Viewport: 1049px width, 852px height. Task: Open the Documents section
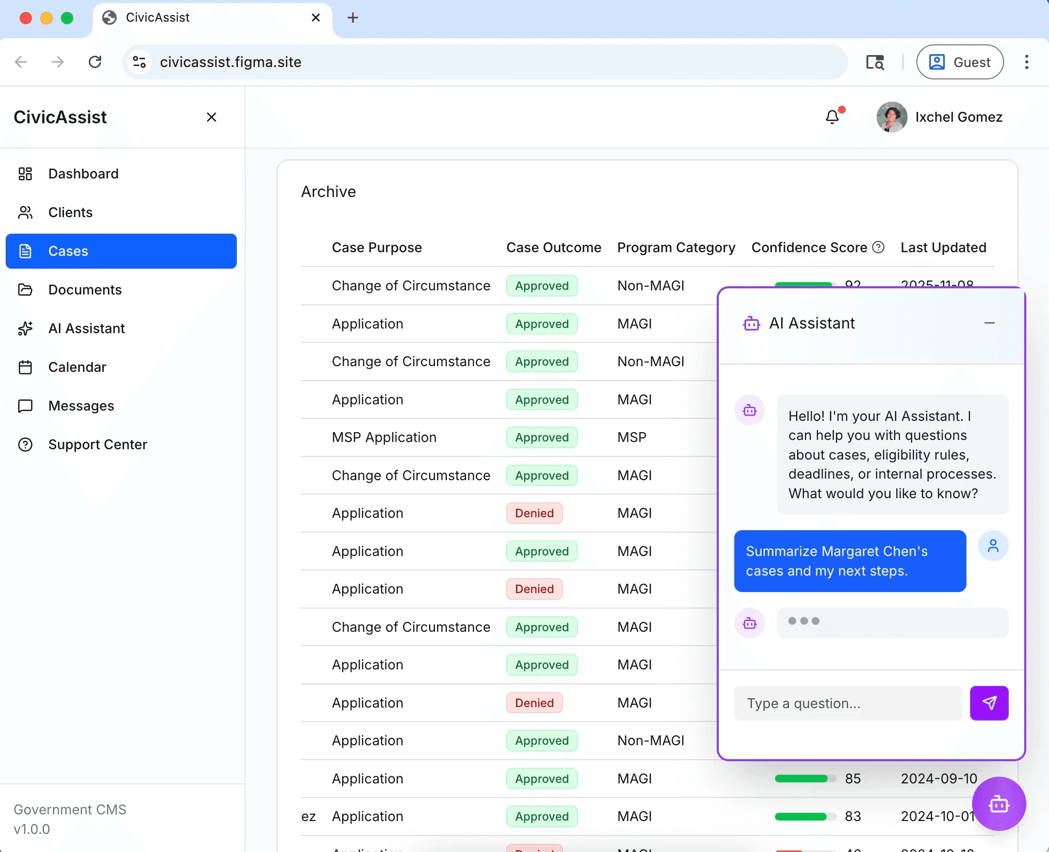point(85,290)
